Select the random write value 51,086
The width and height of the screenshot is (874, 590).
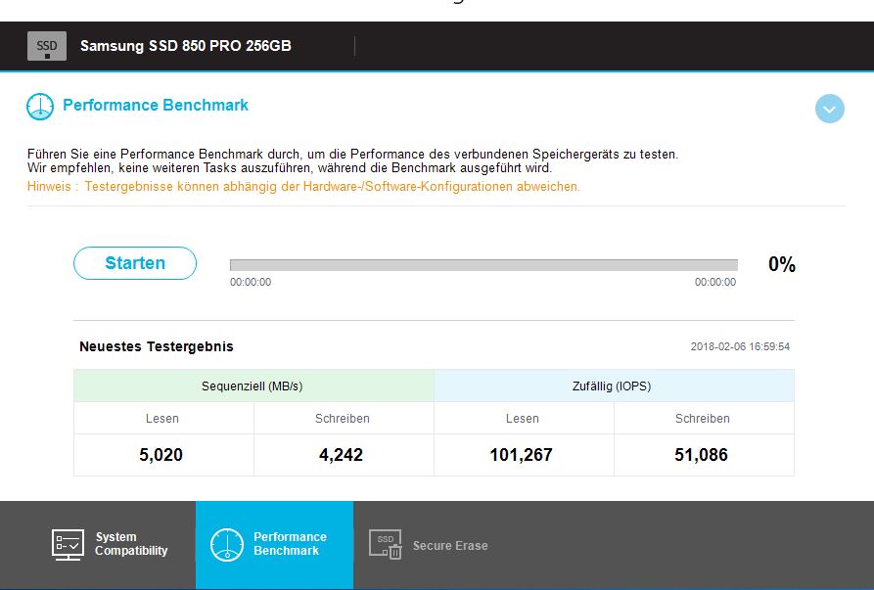tap(701, 455)
